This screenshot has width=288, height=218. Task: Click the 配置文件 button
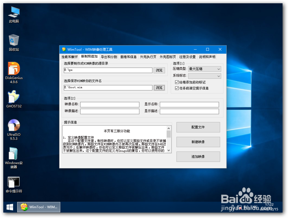tap(198, 127)
